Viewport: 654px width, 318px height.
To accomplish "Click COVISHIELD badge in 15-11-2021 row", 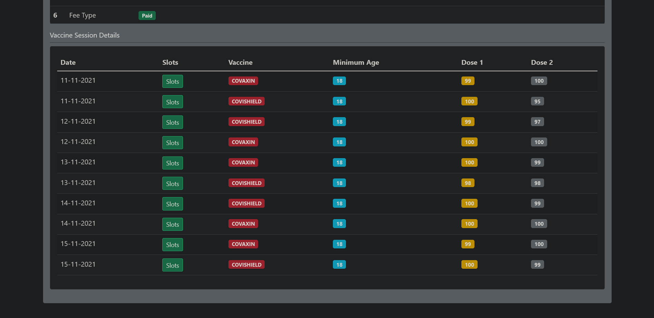I will tap(247, 265).
